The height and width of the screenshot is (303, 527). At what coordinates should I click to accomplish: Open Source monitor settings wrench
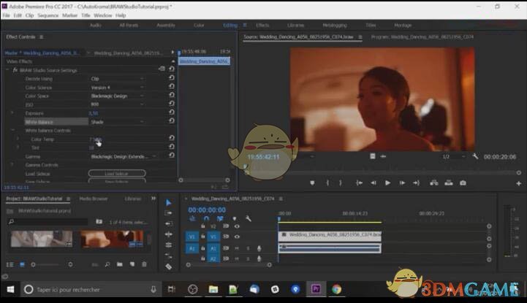click(x=475, y=156)
